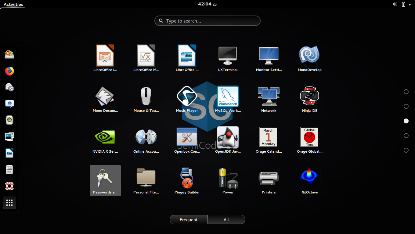Launch Ninja IDE
This screenshot has height=234, width=415.
coord(310,99)
